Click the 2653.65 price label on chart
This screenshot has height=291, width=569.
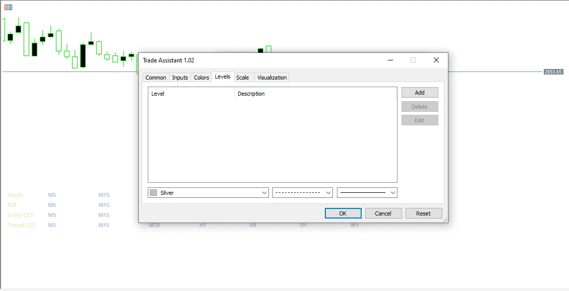(x=553, y=72)
